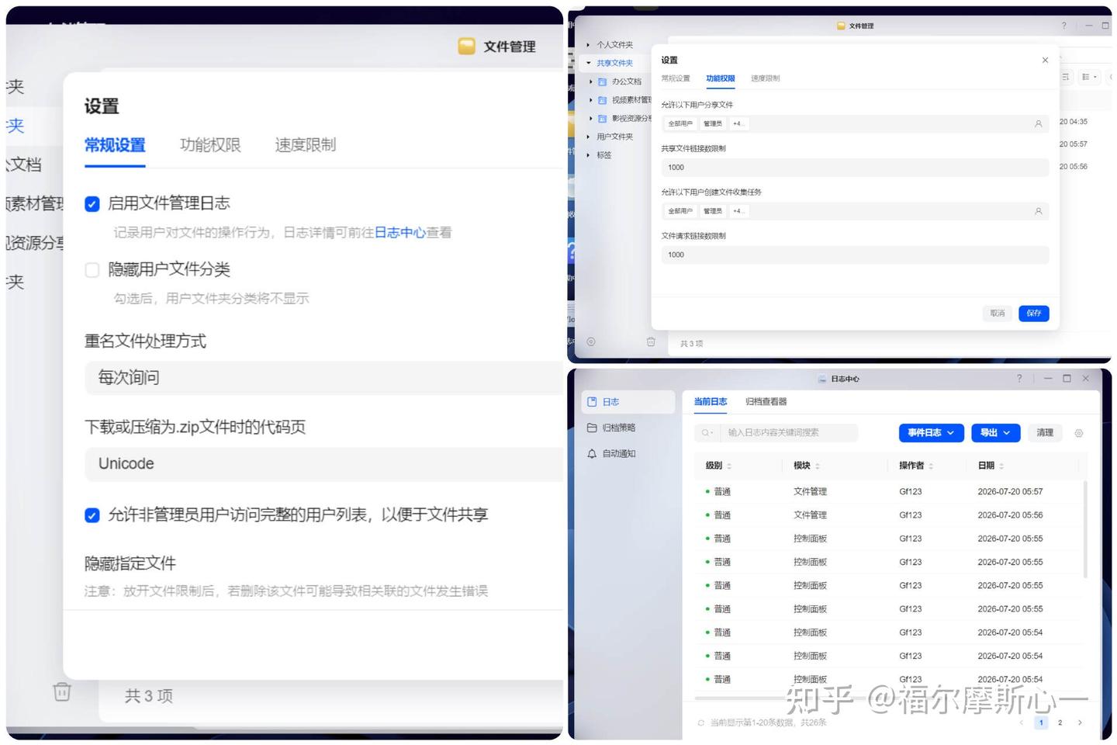
Task: Click the large trash icon left of 共 3 项 in the enlarged view
Action: click(62, 691)
